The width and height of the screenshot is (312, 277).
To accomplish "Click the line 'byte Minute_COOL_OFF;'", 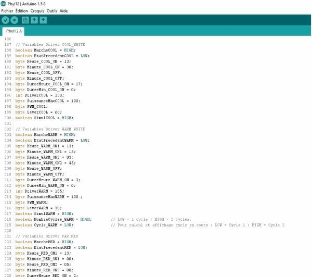I will click(40, 78).
